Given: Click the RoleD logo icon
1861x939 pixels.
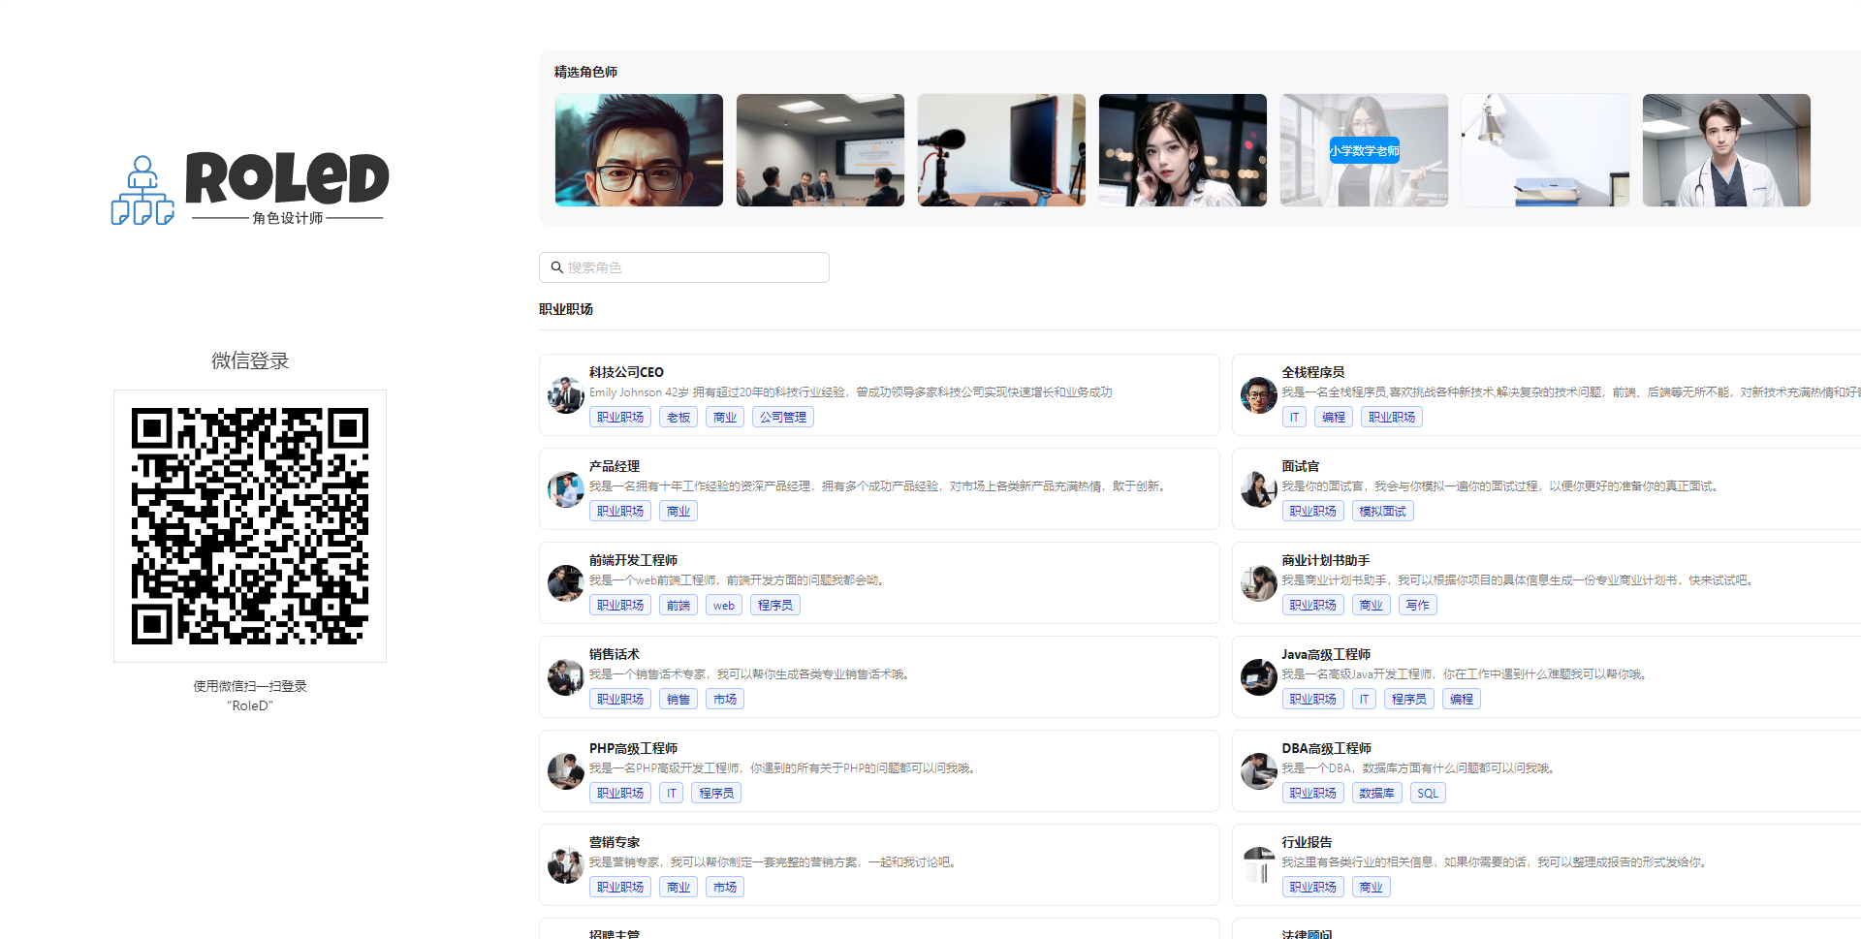Looking at the screenshot, I should (x=142, y=190).
